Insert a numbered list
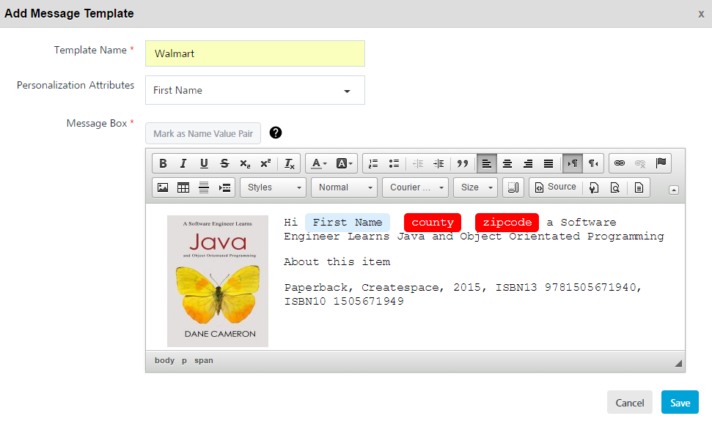The height and width of the screenshot is (424, 712). pos(373,163)
